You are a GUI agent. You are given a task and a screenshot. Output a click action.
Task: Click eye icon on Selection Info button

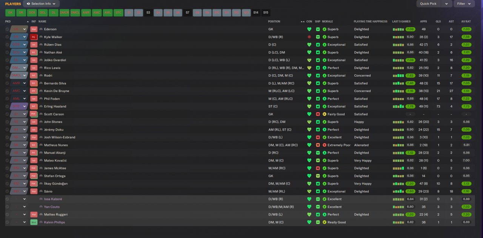click(28, 4)
